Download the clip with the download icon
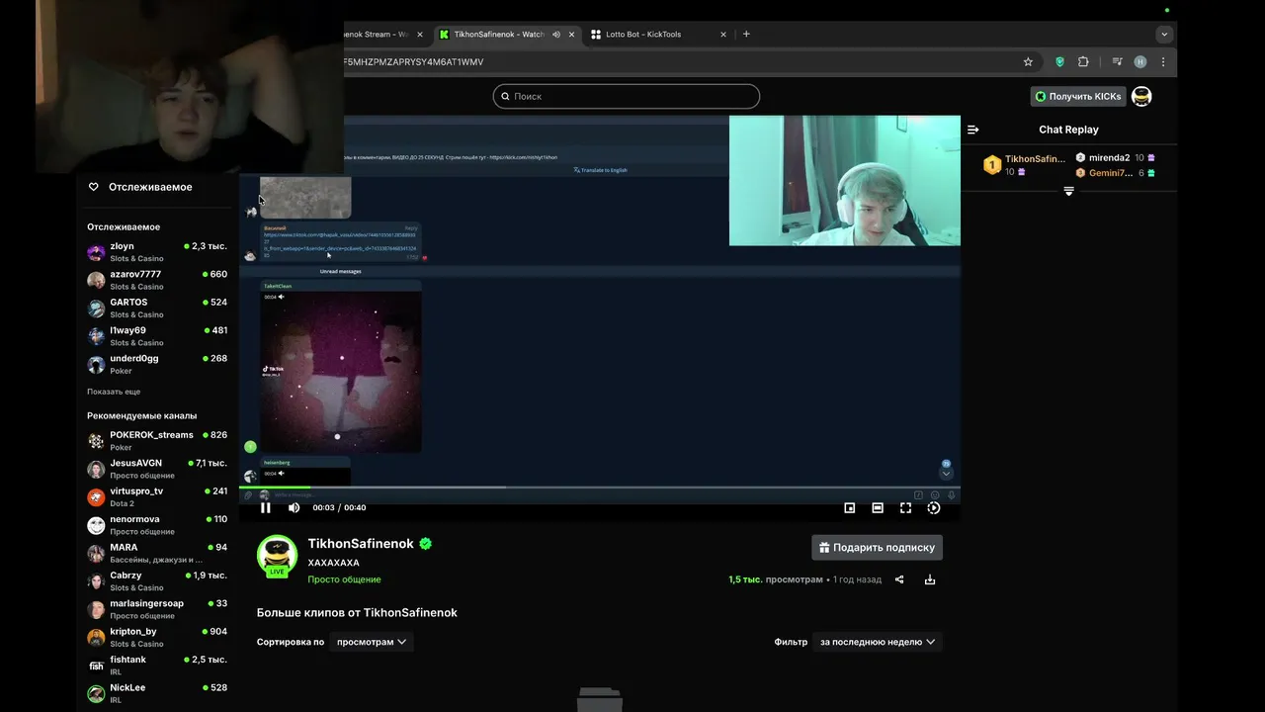 point(930,579)
